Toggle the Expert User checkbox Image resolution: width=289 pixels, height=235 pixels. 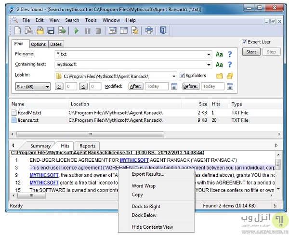(245, 42)
